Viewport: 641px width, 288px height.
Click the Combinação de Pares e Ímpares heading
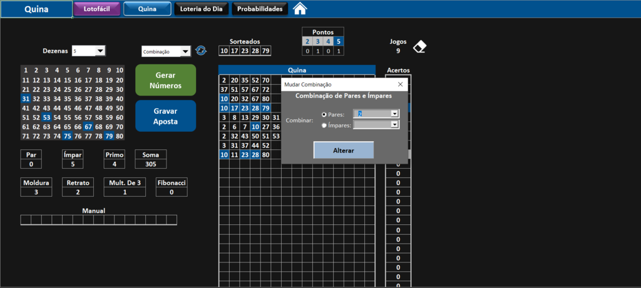tap(344, 96)
